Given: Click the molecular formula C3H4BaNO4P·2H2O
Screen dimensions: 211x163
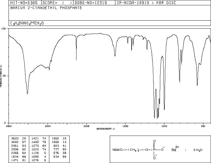Looking at the screenshot, I should point(27,23).
